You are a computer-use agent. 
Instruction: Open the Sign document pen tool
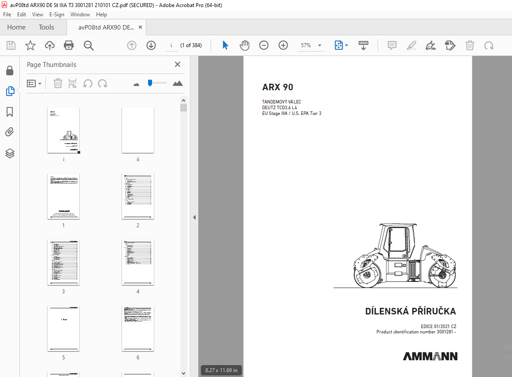[x=430, y=45]
